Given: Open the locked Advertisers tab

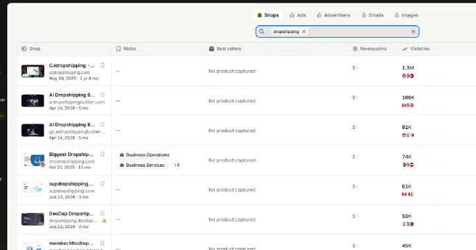Looking at the screenshot, I should [334, 15].
